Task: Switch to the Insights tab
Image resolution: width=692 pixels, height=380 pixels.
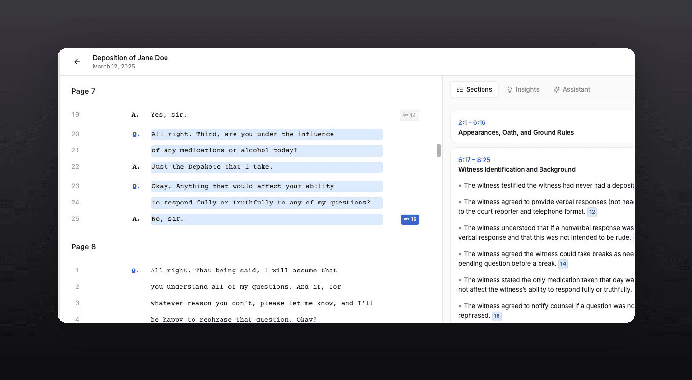Action: click(x=523, y=90)
